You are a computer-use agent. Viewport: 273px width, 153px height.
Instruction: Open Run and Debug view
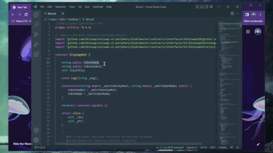tap(36, 44)
